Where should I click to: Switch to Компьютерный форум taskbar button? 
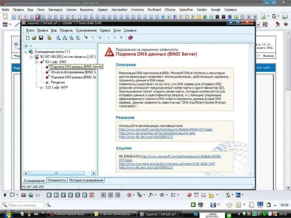pyautogui.click(x=69, y=214)
